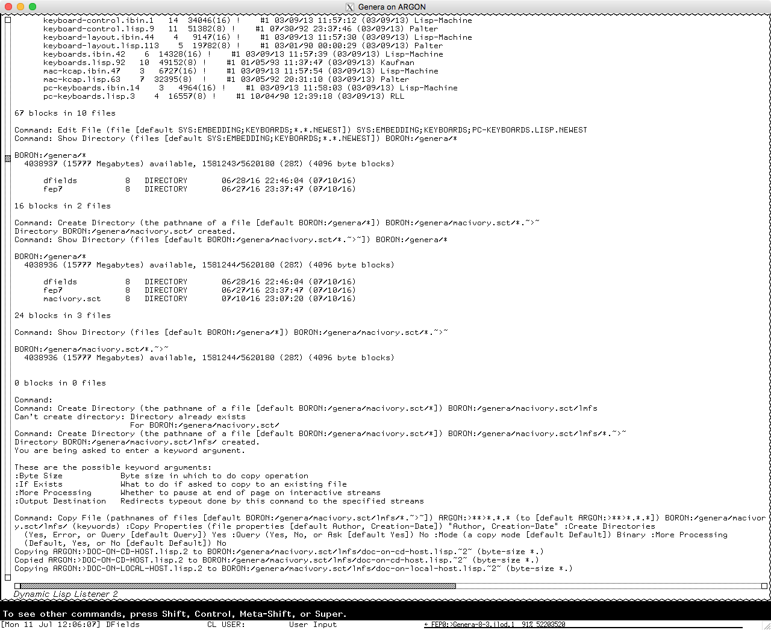Click the Dynamic Lisp Listener 2 label
771x630 pixels.
coord(66,594)
